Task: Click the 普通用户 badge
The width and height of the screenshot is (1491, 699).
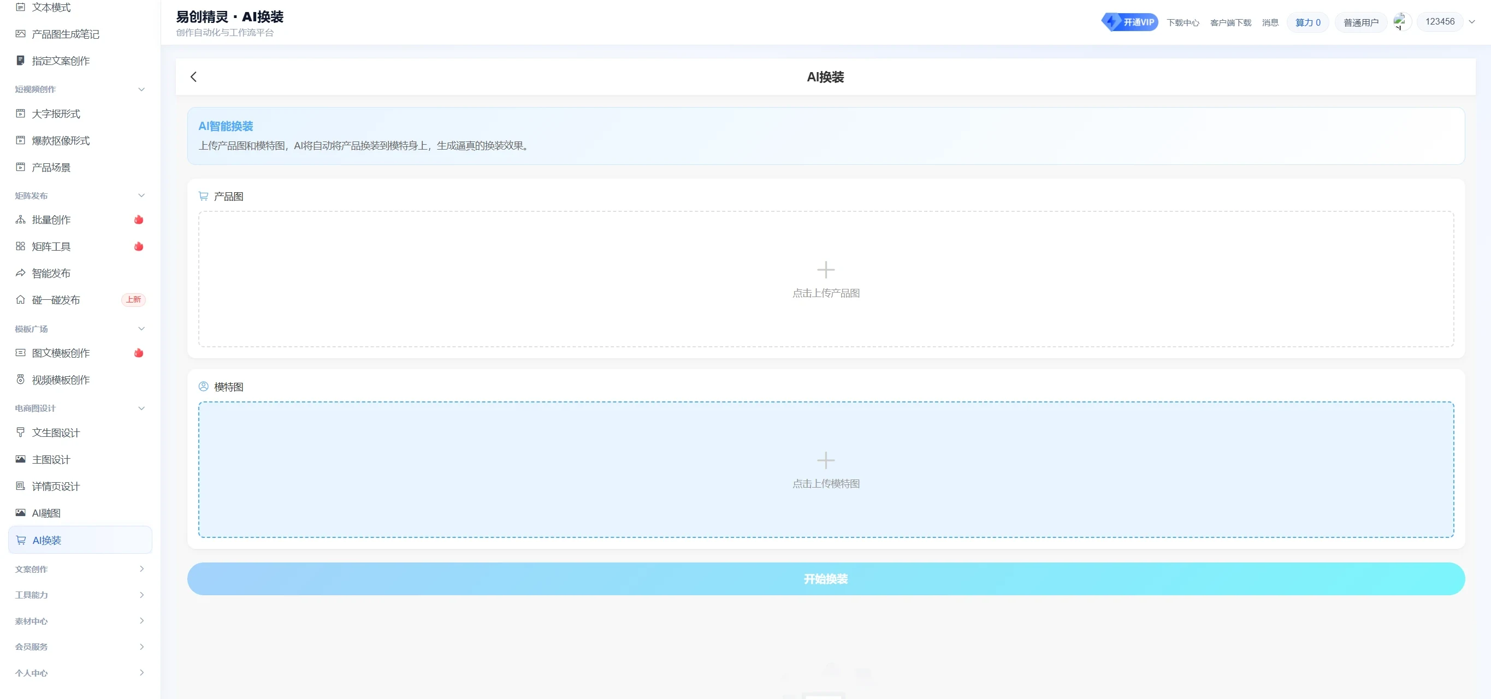Action: (x=1361, y=22)
